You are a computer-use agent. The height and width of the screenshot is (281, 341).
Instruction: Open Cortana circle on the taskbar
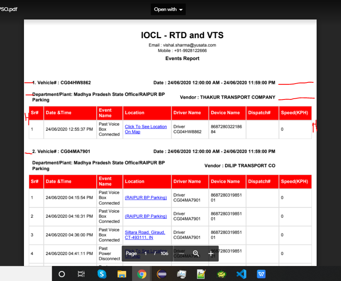point(62,274)
